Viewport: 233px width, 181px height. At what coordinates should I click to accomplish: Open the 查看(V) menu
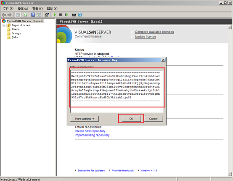pos(37,8)
